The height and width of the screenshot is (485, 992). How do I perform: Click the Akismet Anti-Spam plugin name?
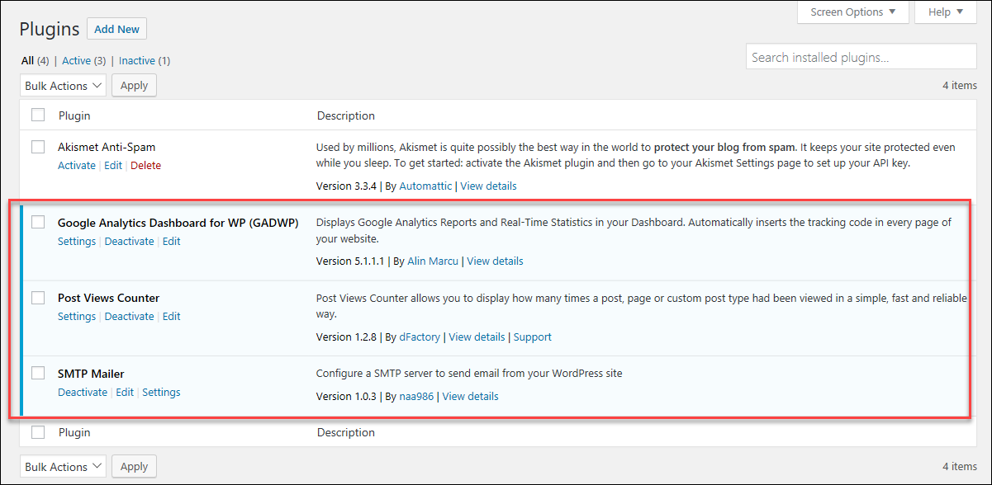[107, 147]
